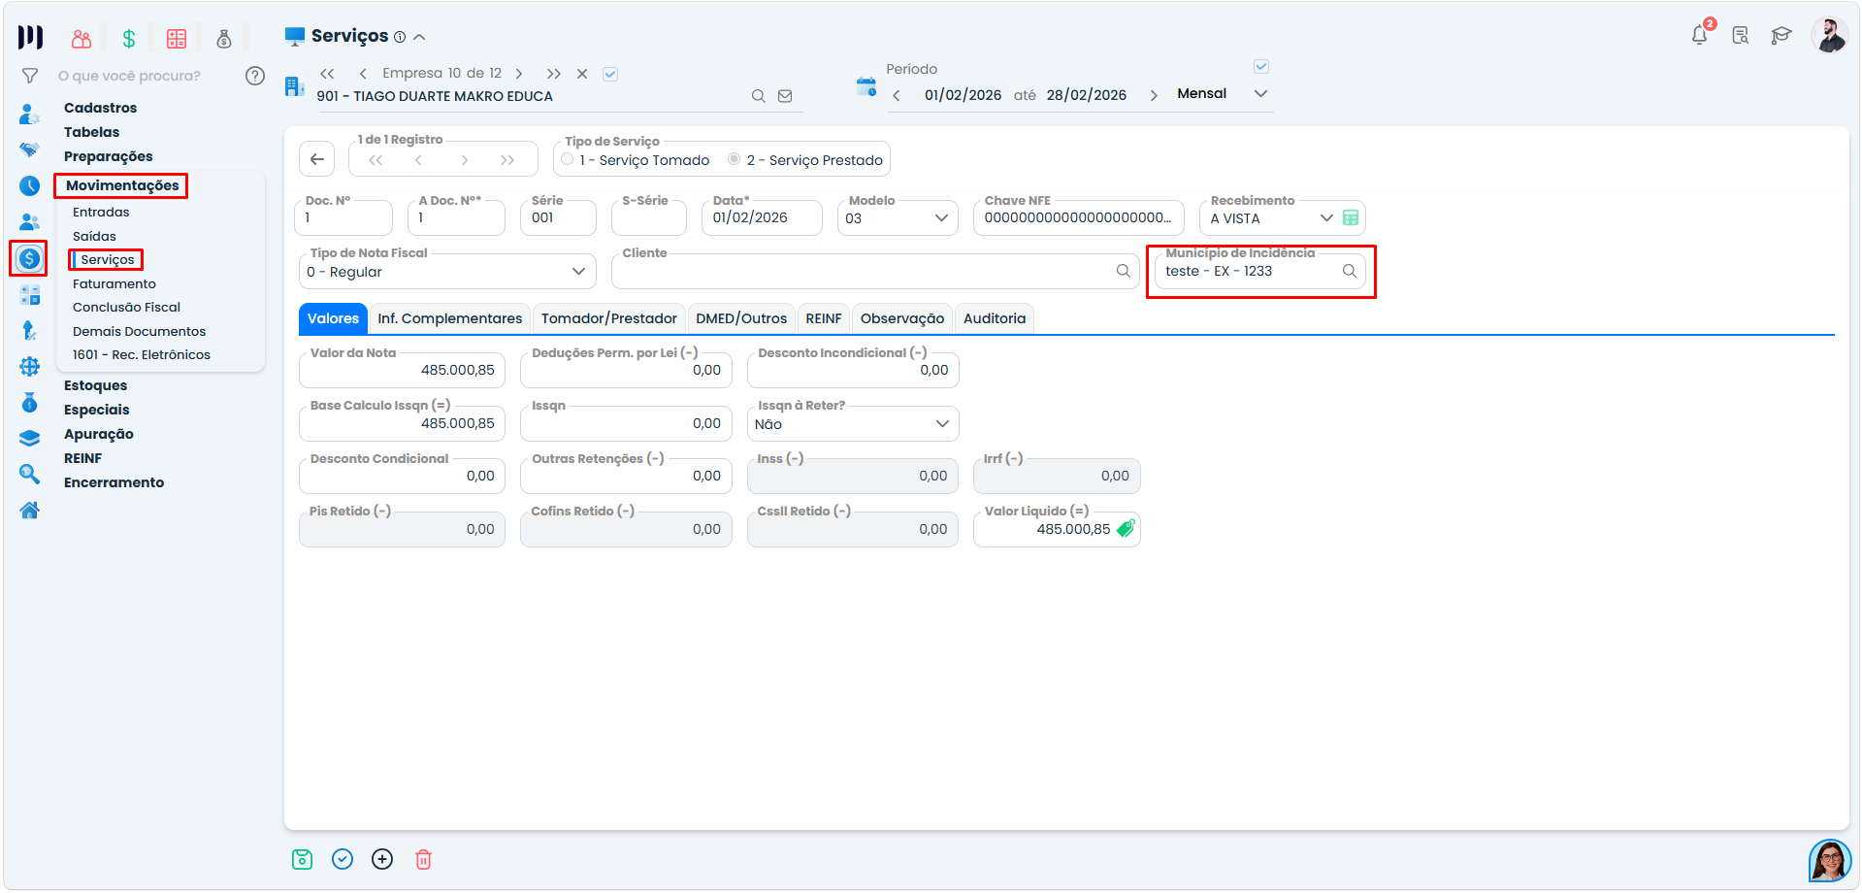Search company with the magnifier icon
This screenshot has width=1862, height=893.
coord(759,96)
